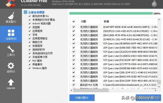Click the horizontal scrollbar left arrow
Screen dimensions: 163x103
pos(71,90)
